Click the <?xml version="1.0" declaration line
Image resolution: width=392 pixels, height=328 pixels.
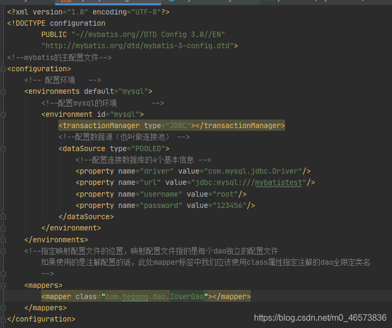[88, 12]
